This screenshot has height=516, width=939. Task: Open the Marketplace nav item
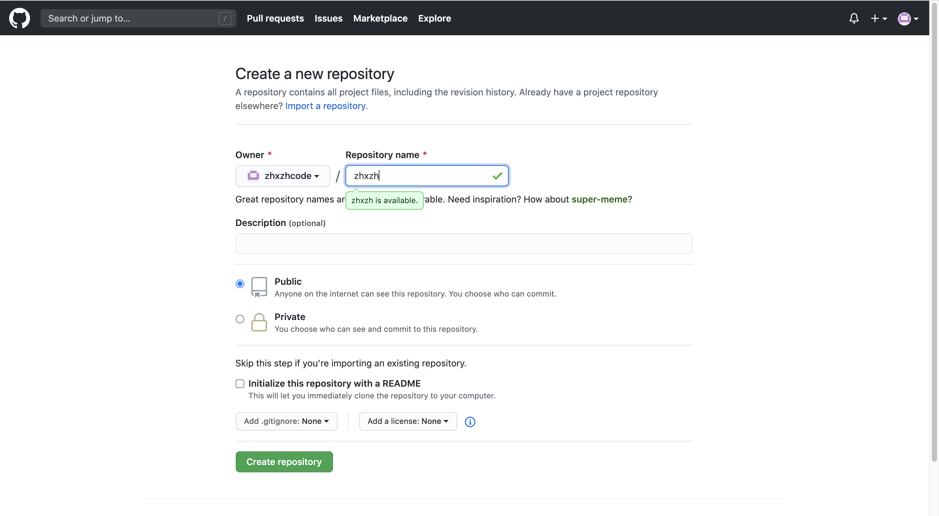click(380, 18)
